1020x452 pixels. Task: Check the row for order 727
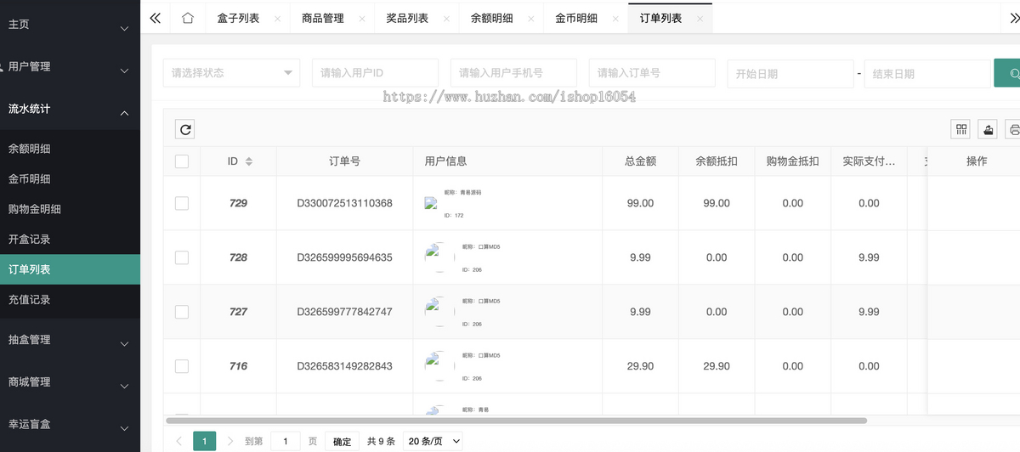182,312
